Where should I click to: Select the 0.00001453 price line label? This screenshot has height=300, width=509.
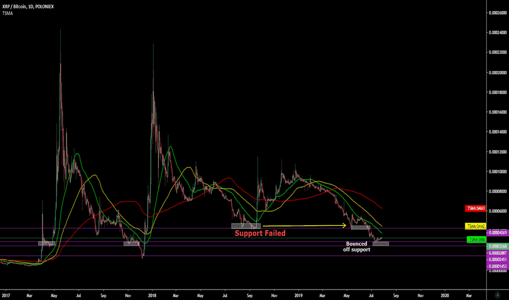[498, 266]
